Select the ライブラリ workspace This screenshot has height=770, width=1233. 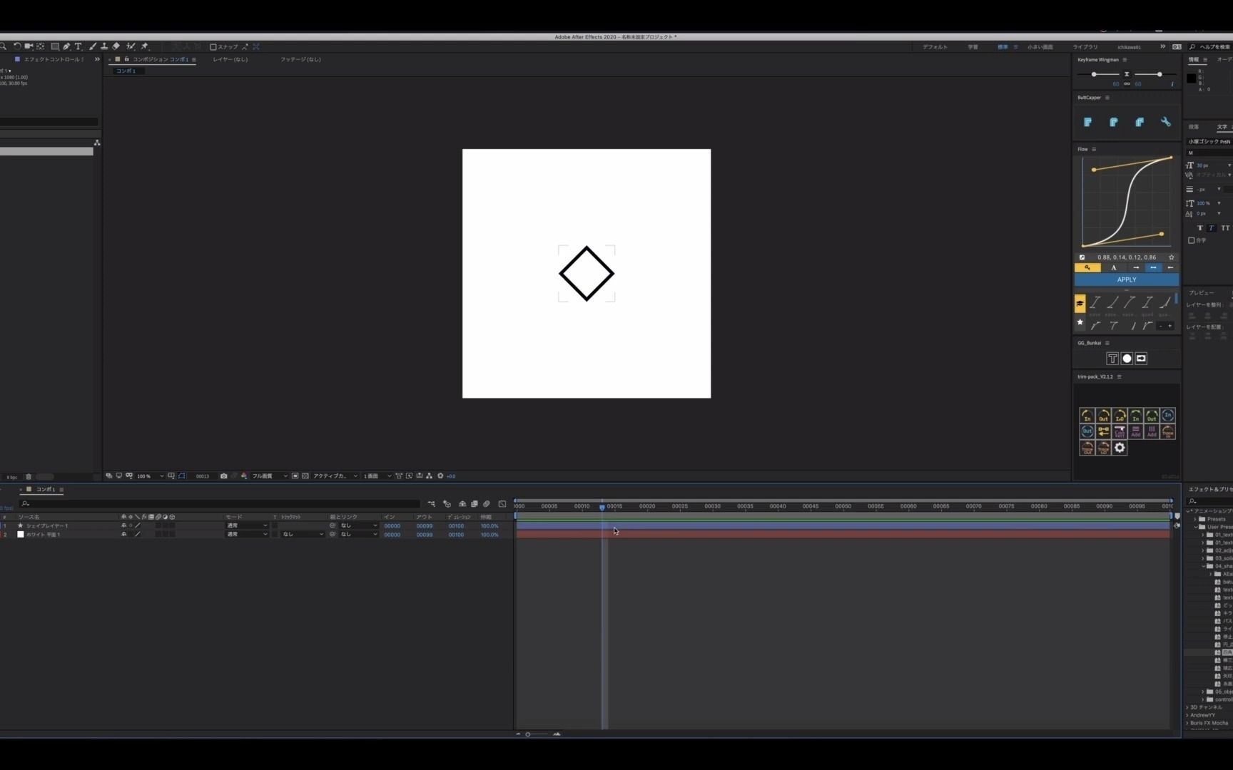(1085, 47)
